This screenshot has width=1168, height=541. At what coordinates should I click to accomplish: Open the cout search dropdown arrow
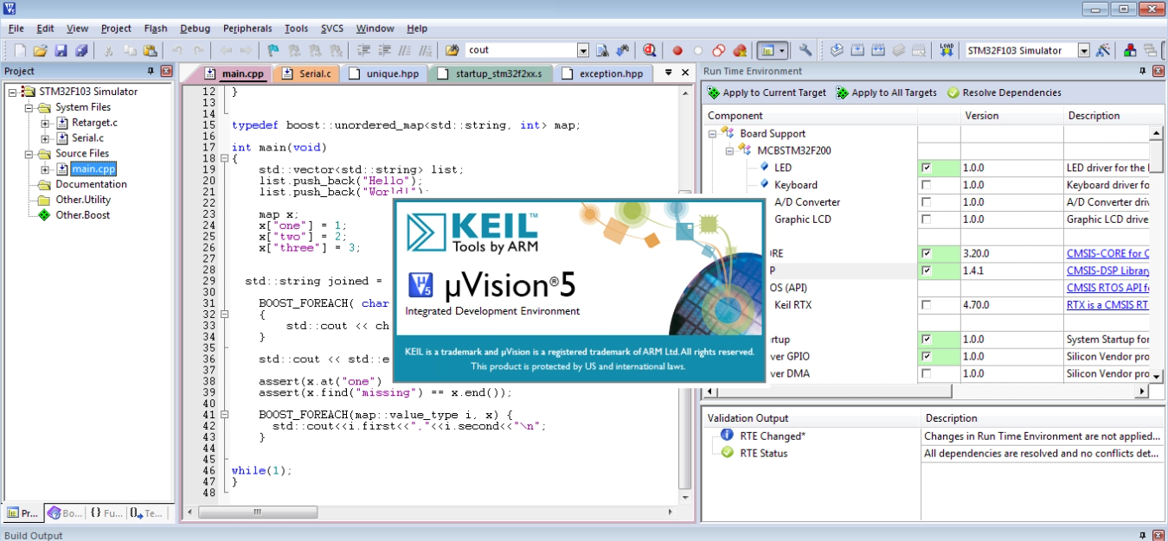point(582,50)
